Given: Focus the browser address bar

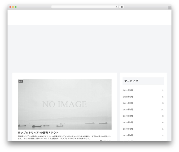Looking at the screenshot, I should (84, 7).
